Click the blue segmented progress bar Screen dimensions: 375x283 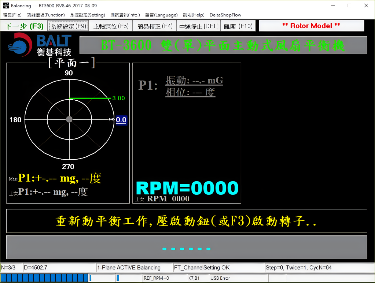click(x=44, y=278)
